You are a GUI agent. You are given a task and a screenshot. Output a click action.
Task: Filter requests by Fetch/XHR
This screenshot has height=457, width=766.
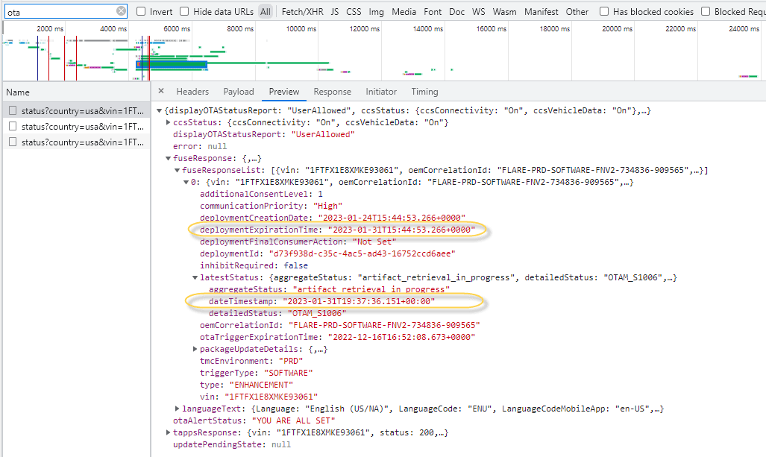(x=301, y=12)
